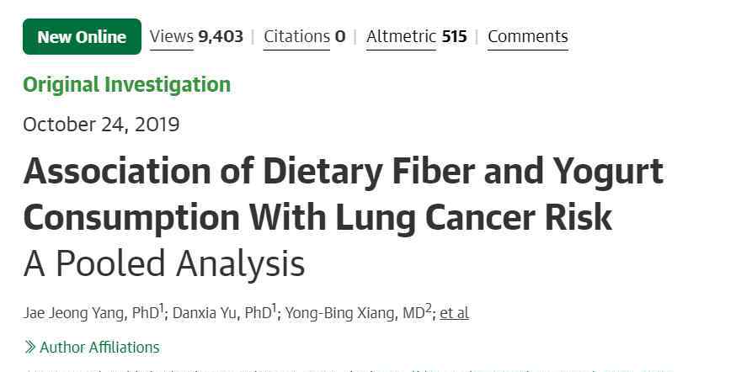Click the citations count of 0
The width and height of the screenshot is (752, 372).
tap(340, 37)
